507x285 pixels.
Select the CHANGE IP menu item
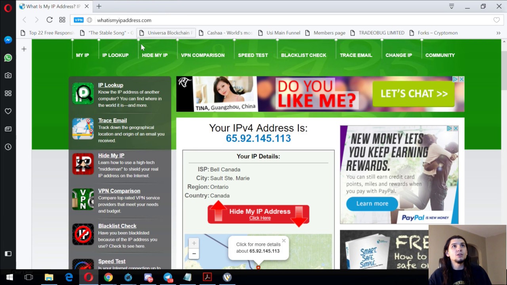399,55
